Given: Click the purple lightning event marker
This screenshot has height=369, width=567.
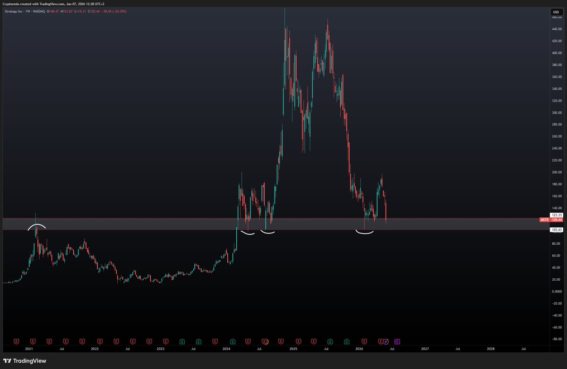Looking at the screenshot, I should [386, 341].
